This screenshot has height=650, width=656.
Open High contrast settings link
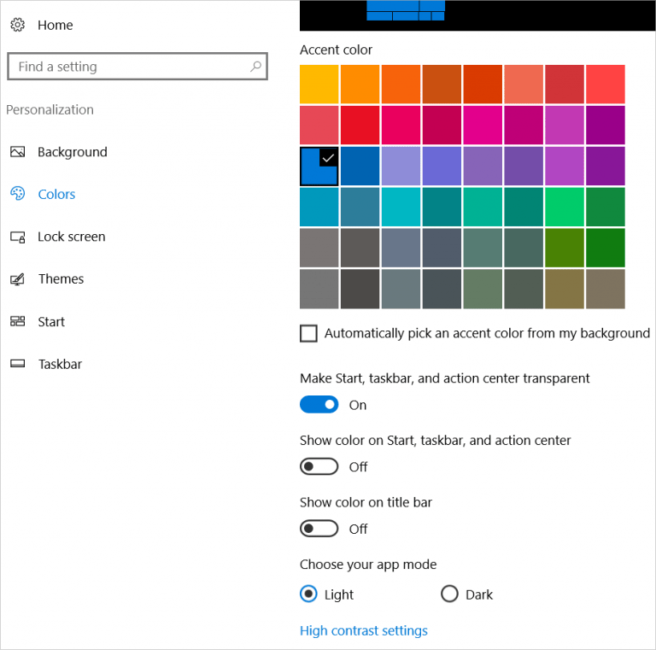coord(364,630)
